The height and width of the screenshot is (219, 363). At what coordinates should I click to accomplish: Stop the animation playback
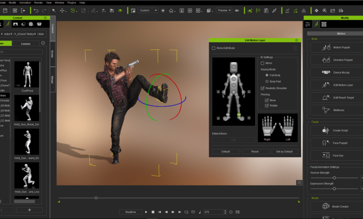[x=153, y=212]
